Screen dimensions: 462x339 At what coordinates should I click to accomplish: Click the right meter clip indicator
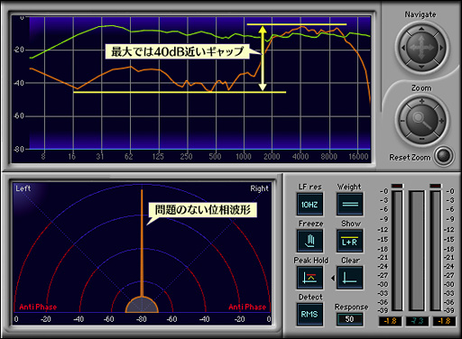click(x=436, y=186)
